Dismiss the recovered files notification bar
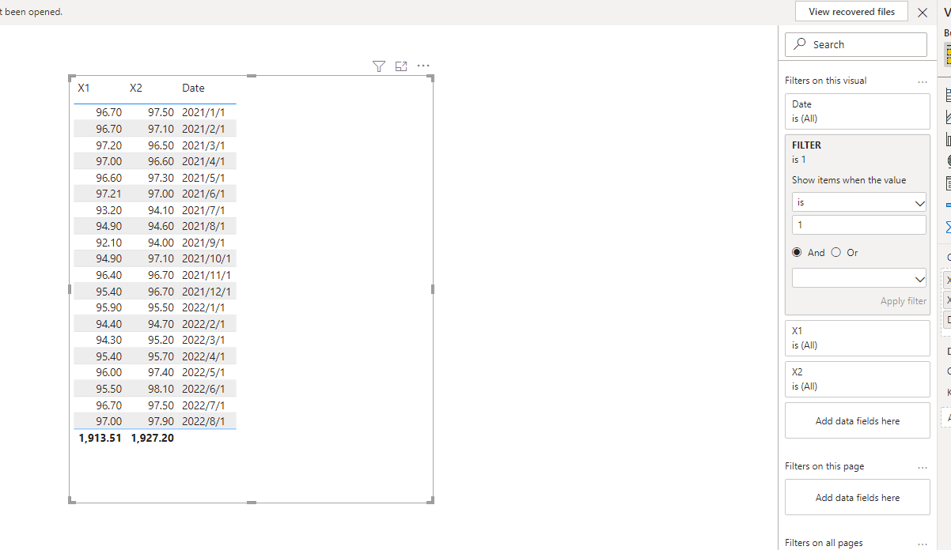This screenshot has width=951, height=550. (923, 13)
